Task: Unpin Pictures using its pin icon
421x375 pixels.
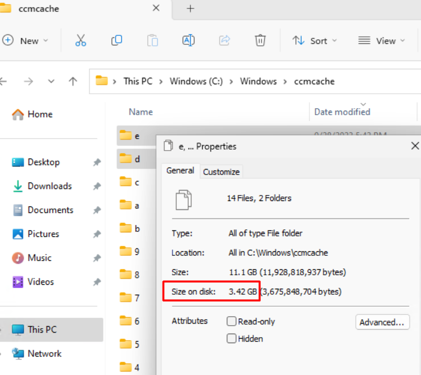Action: click(97, 234)
